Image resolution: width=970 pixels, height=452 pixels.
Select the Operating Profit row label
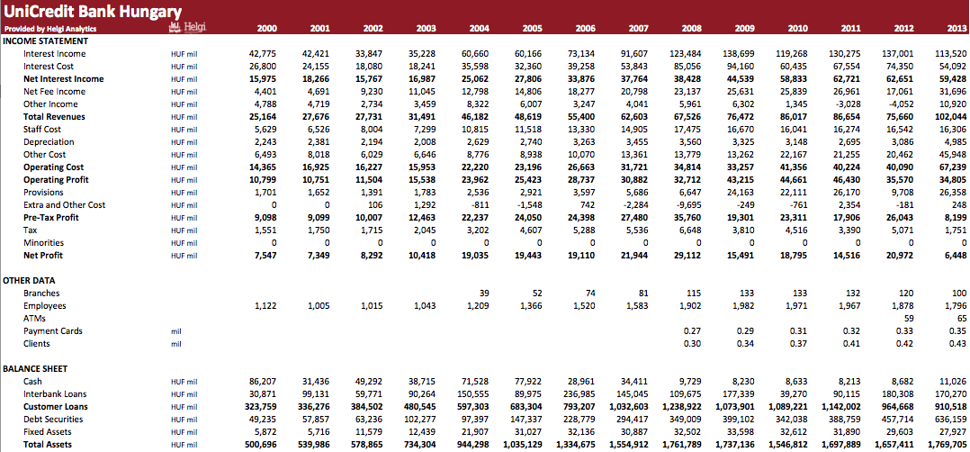point(57,179)
